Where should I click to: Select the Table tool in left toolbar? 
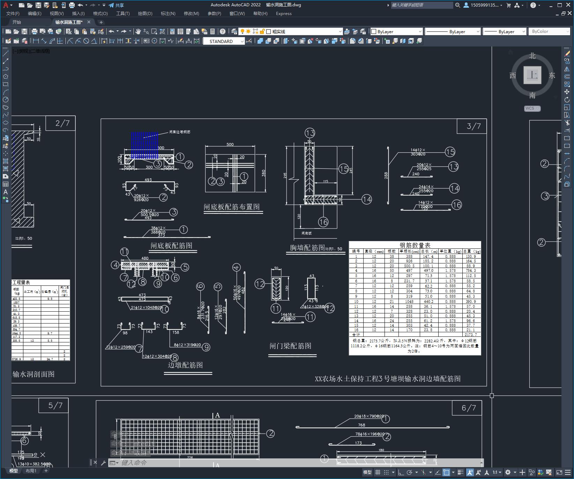(x=6, y=184)
